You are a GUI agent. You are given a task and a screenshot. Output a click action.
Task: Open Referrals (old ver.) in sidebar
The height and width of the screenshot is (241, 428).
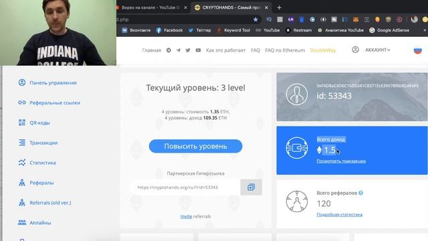click(45, 203)
